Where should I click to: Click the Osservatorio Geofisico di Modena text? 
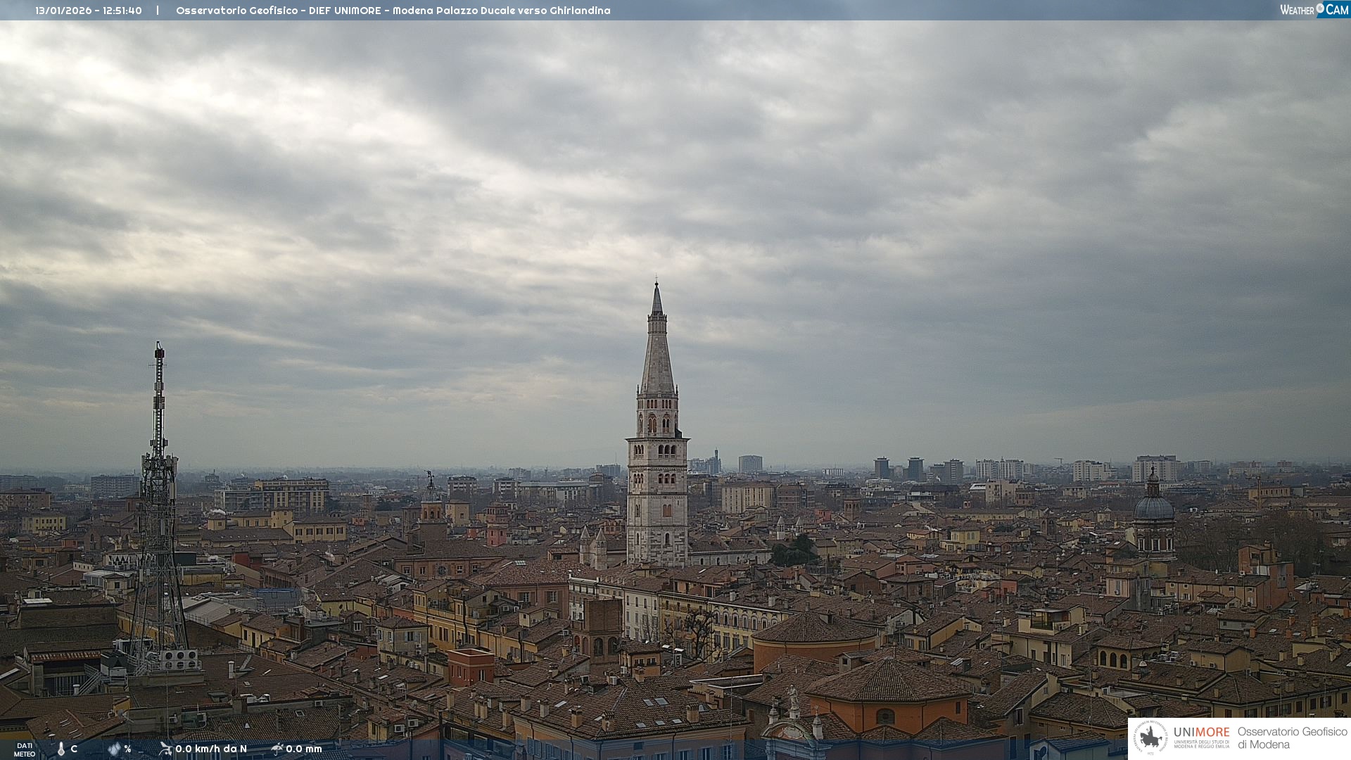point(1292,738)
